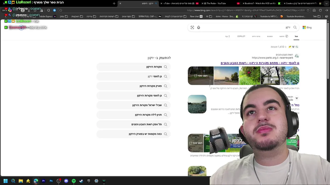Open Steam from the taskbar
Image resolution: width=330 pixels, height=185 pixels.
coord(81,181)
